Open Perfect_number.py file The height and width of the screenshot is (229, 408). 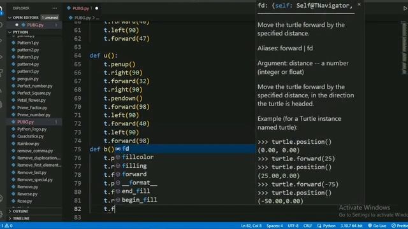click(34, 86)
